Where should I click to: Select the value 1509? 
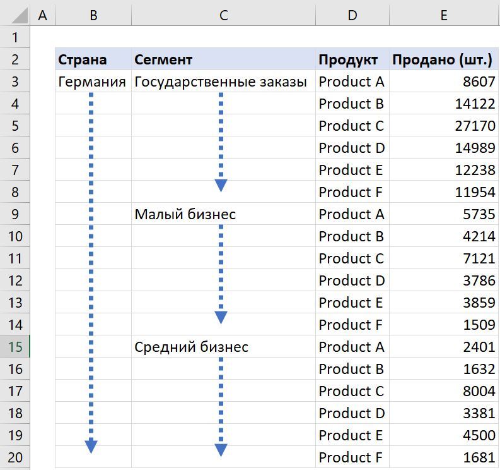(444, 324)
